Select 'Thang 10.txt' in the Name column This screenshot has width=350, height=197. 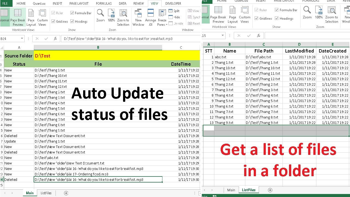[229, 68]
